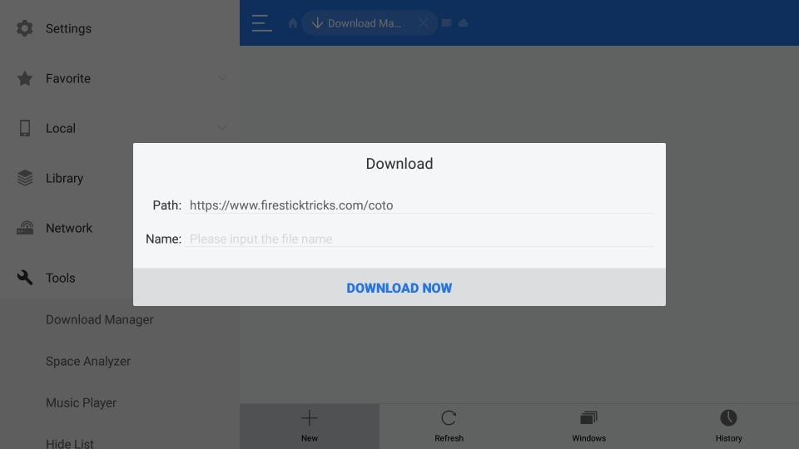The image size is (799, 449).
Task: Click the Library stack icon
Action: point(24,178)
